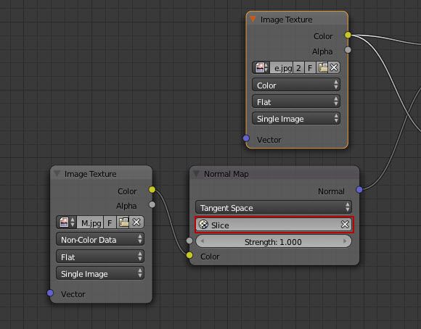Open Color space dropdown on top node
This screenshot has width=421, height=329.
pyautogui.click(x=296, y=85)
